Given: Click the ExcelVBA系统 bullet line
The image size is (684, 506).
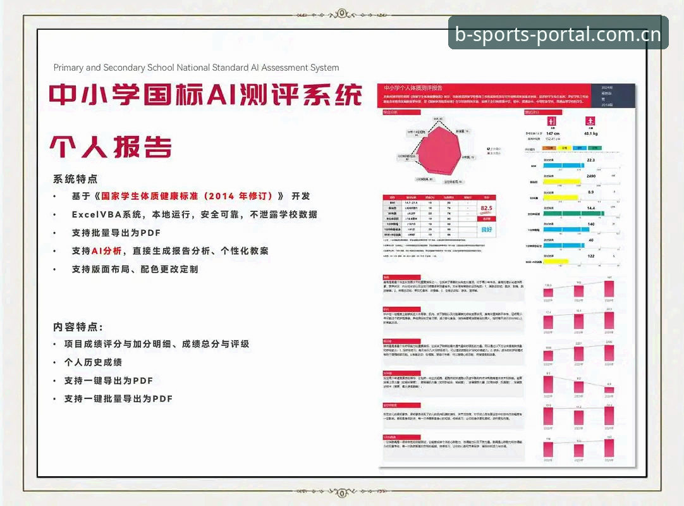Looking at the screenshot, I should 195,214.
